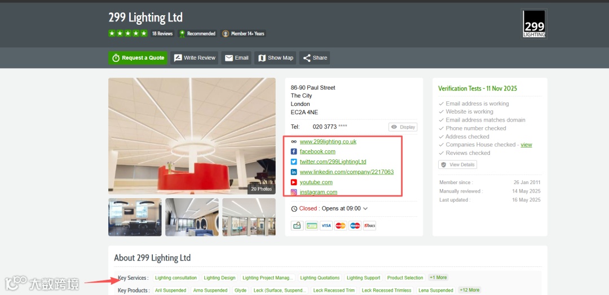Image resolution: width=609 pixels, height=295 pixels.
Task: Open the Write Review form
Action: pos(194,58)
